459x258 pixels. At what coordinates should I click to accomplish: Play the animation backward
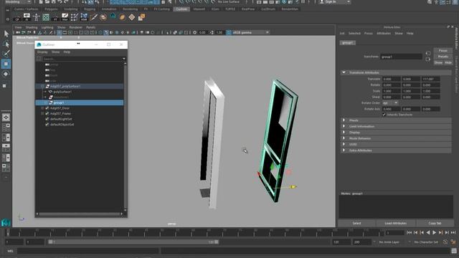428,232
